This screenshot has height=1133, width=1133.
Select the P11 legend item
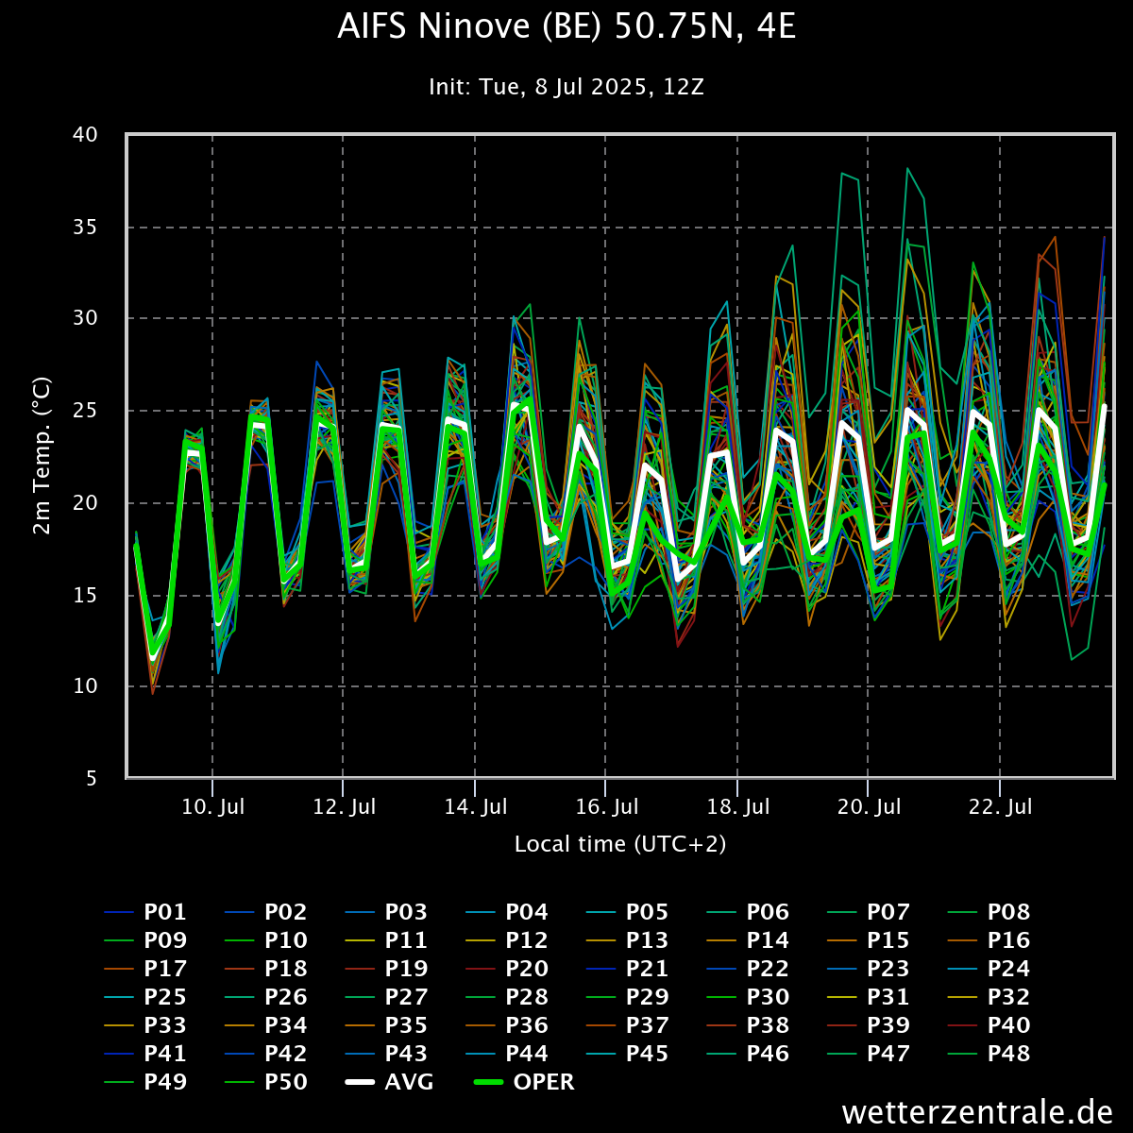click(x=387, y=940)
